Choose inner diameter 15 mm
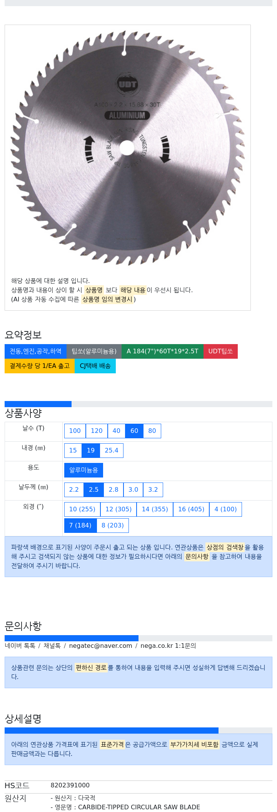This screenshot has width=277, height=812. 73,450
